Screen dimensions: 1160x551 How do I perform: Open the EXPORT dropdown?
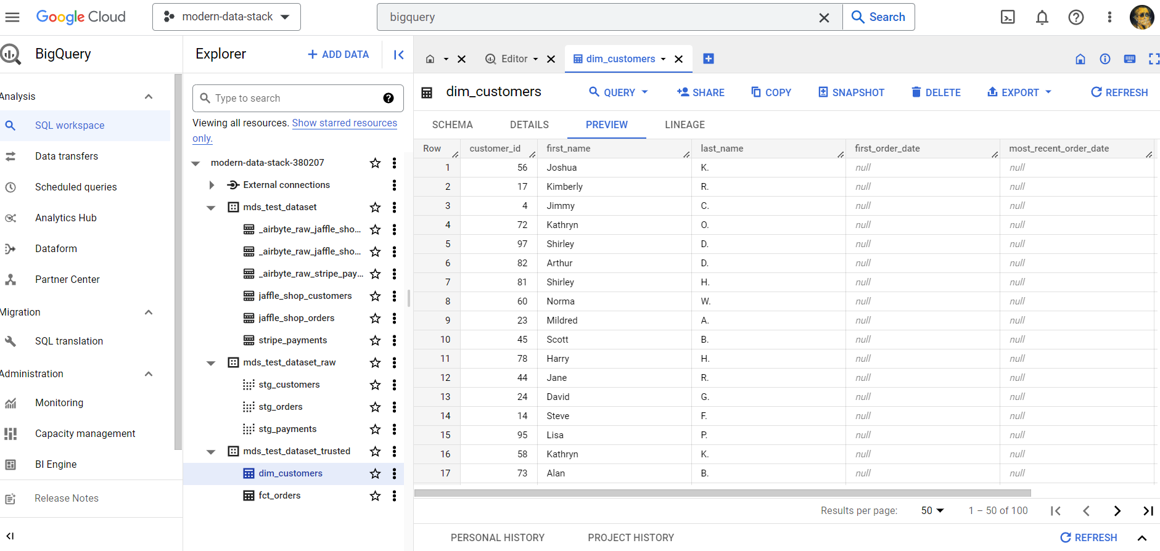click(x=1019, y=92)
